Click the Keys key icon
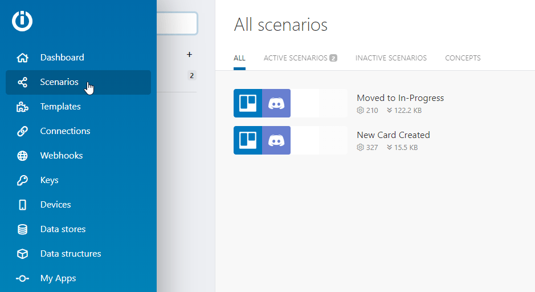Image resolution: width=535 pixels, height=292 pixels. pyautogui.click(x=23, y=180)
